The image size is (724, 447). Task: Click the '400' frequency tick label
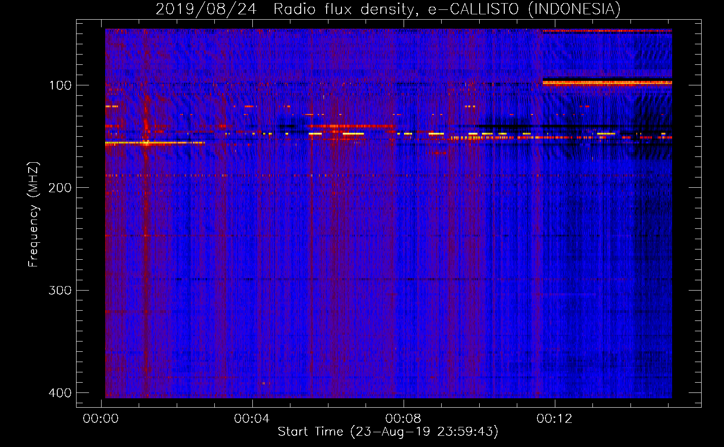(60, 393)
